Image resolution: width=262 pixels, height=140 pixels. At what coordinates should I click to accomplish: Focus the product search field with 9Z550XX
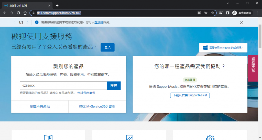point(63,86)
